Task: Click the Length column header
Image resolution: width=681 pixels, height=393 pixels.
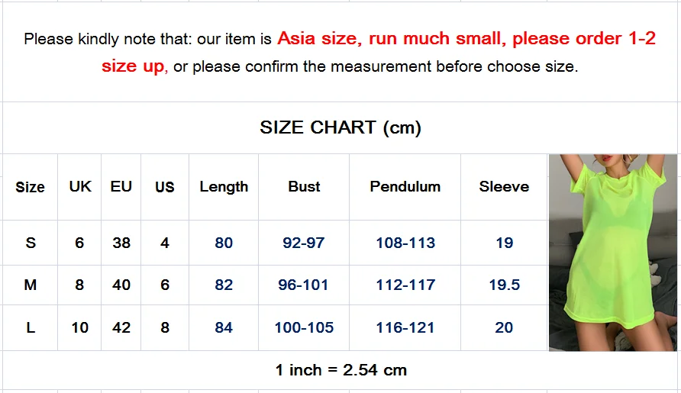Action: pos(224,187)
